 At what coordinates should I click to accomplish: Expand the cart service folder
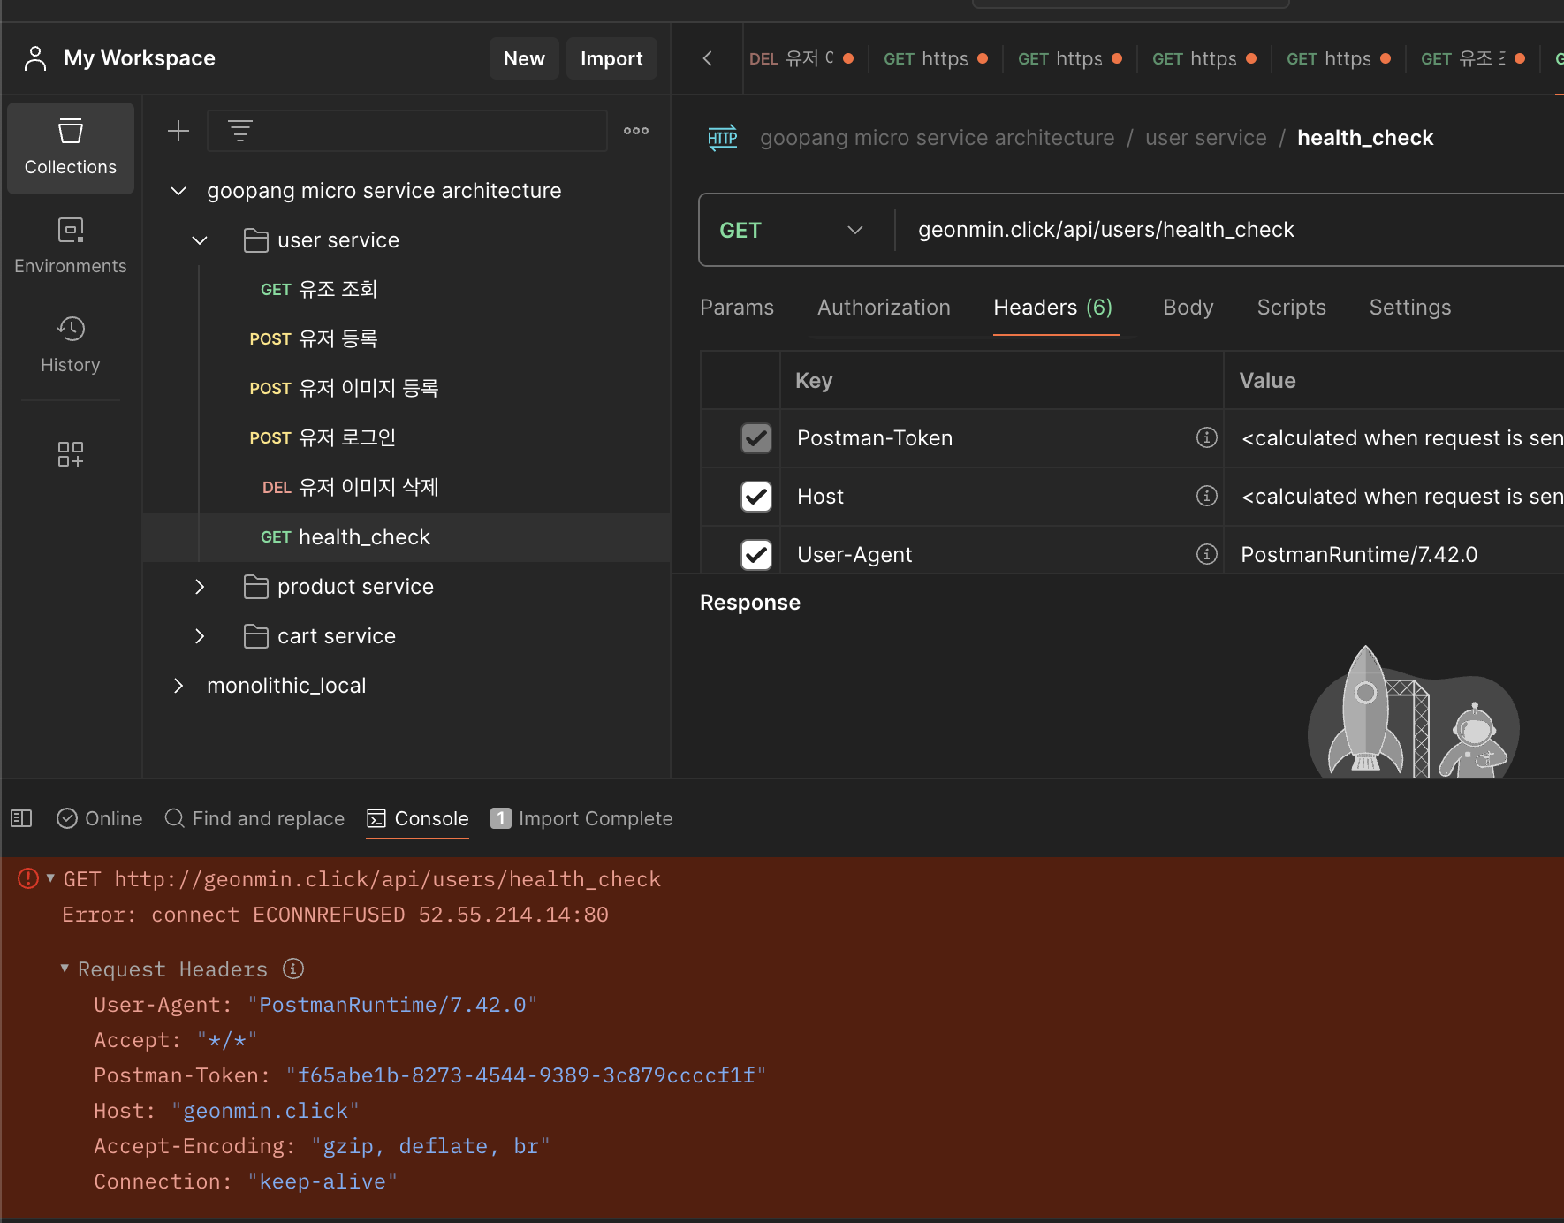click(200, 636)
